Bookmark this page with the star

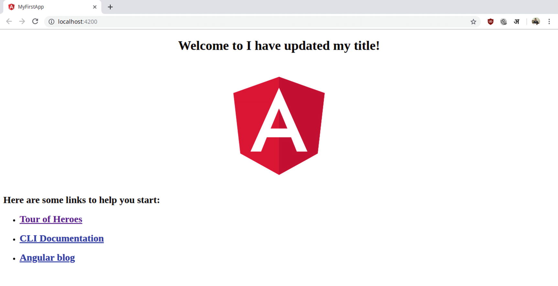click(473, 22)
